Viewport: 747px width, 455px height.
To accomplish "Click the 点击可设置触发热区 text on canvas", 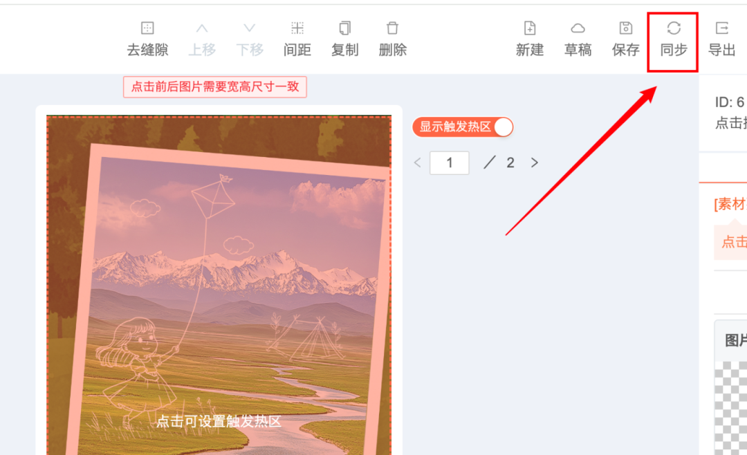I will [x=219, y=421].
